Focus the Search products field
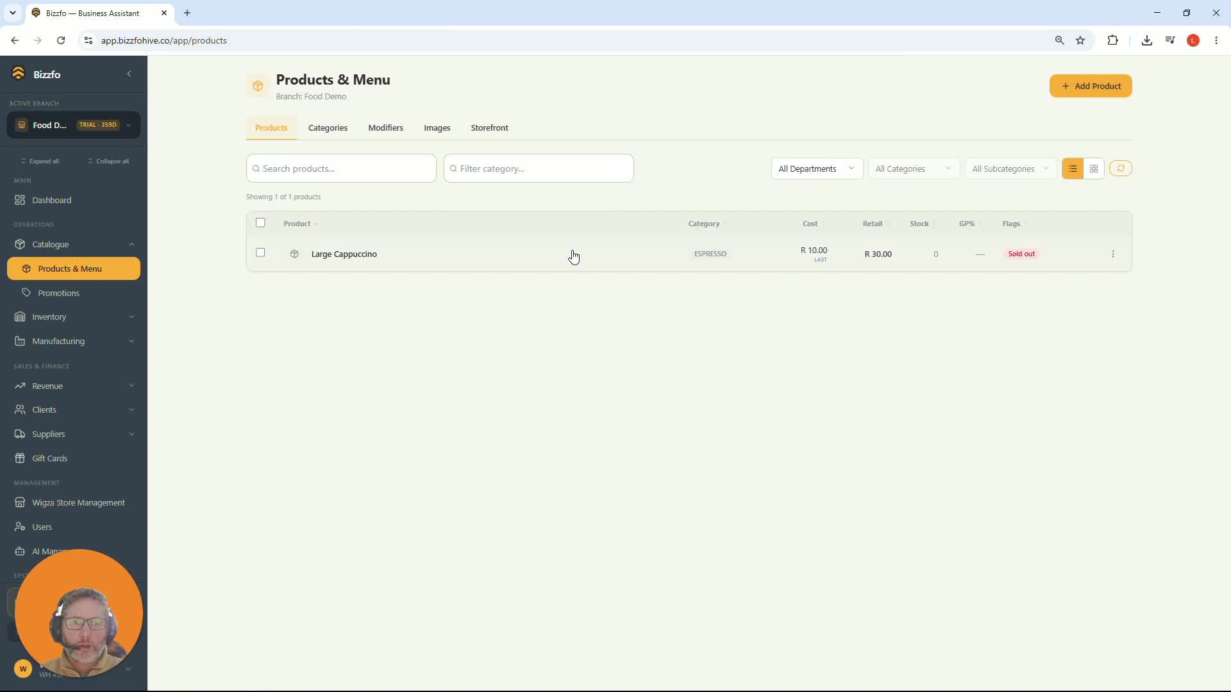Image resolution: width=1231 pixels, height=692 pixels. click(x=341, y=169)
